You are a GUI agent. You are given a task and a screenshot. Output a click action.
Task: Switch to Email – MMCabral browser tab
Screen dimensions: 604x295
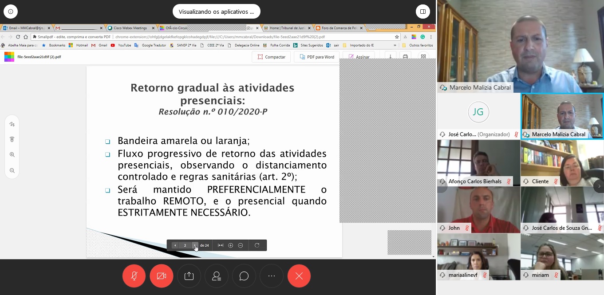(x=27, y=28)
